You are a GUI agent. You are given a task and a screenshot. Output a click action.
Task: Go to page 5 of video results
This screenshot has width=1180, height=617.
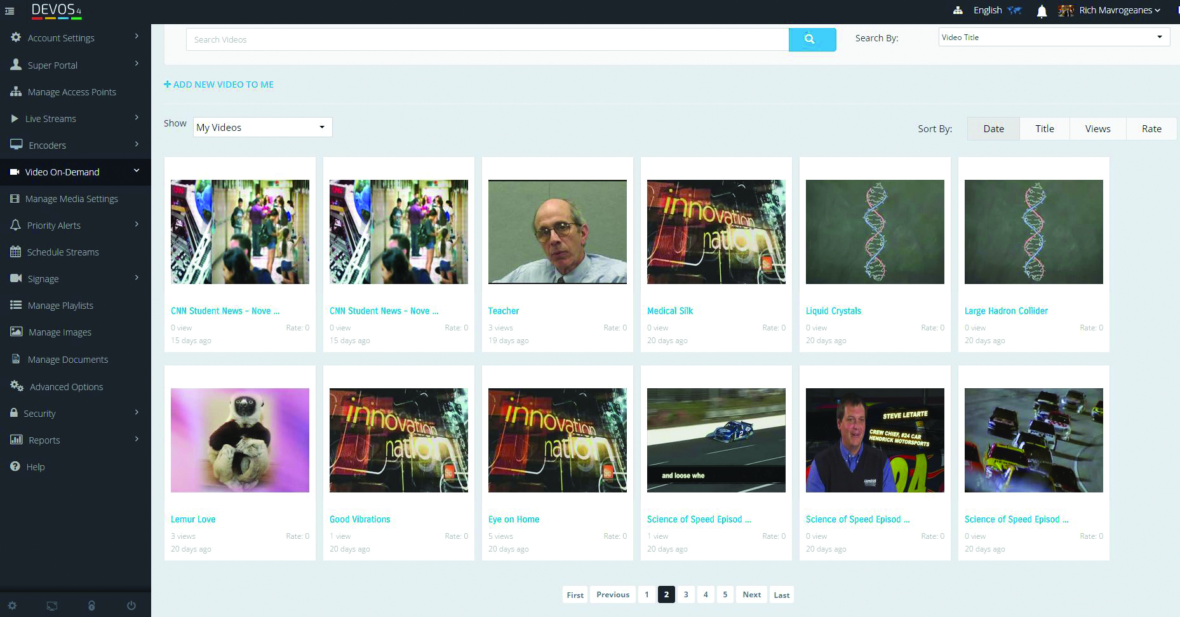725,595
